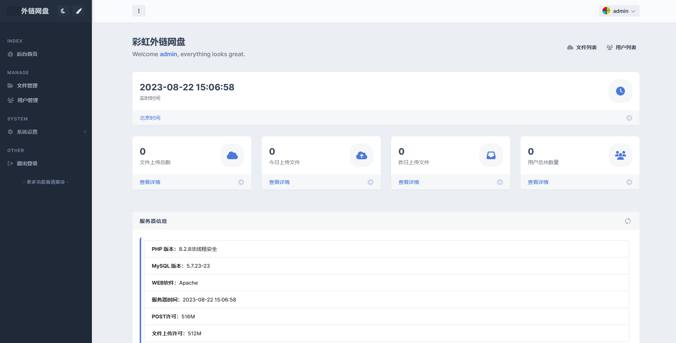Open 用户列表 shortcut at top right
676x343 pixels.
tap(621, 47)
